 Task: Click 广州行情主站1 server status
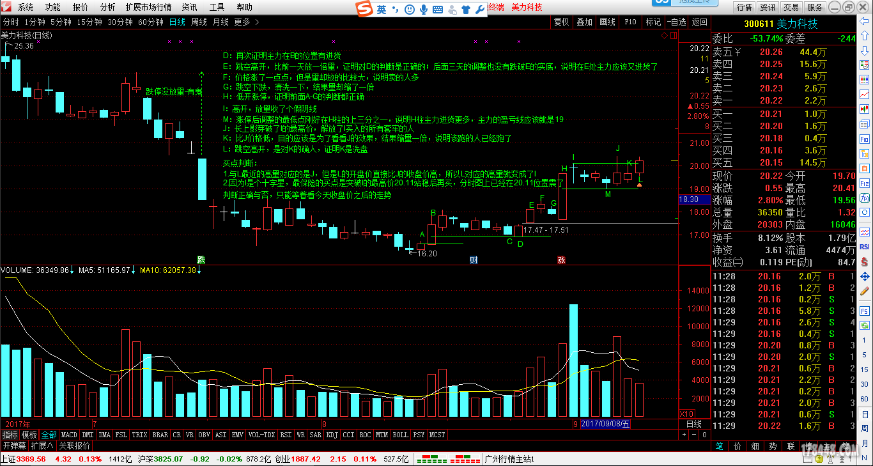tap(509, 459)
